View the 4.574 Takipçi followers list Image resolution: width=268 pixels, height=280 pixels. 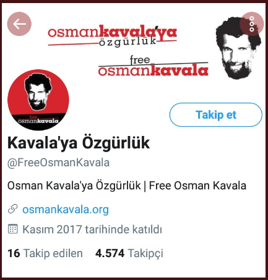[129, 253]
